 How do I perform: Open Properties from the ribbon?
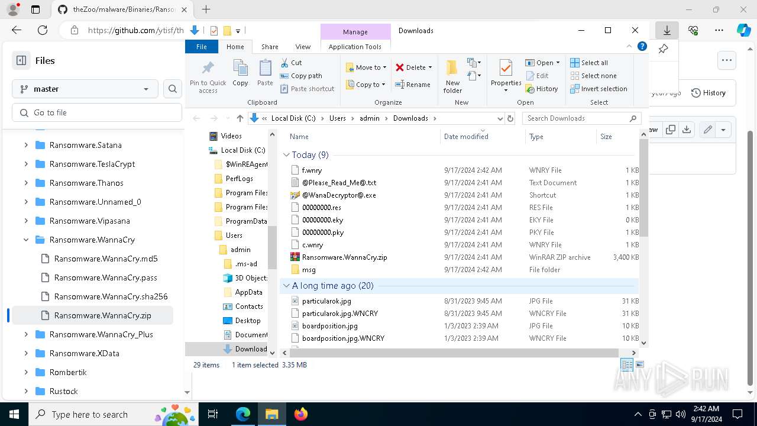coord(506,77)
